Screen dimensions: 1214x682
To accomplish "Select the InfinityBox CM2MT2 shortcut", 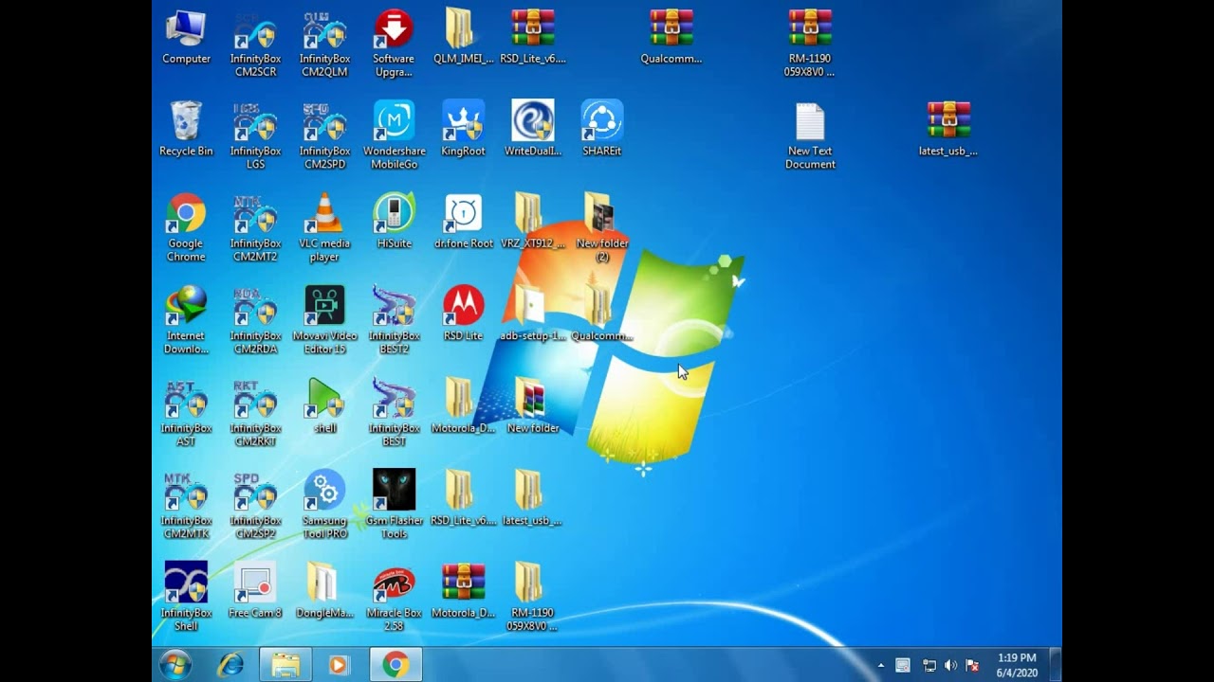I will click(255, 229).
